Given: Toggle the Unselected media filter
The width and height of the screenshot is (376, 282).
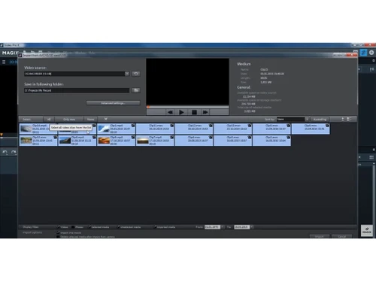Looking at the screenshot, I should click(118, 227).
